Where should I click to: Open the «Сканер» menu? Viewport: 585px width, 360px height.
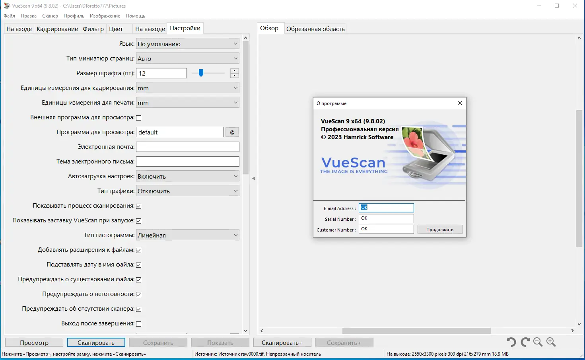(50, 16)
